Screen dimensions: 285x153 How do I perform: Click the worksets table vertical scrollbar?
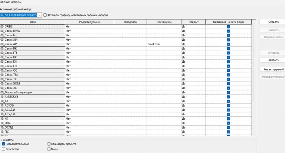click(254, 63)
